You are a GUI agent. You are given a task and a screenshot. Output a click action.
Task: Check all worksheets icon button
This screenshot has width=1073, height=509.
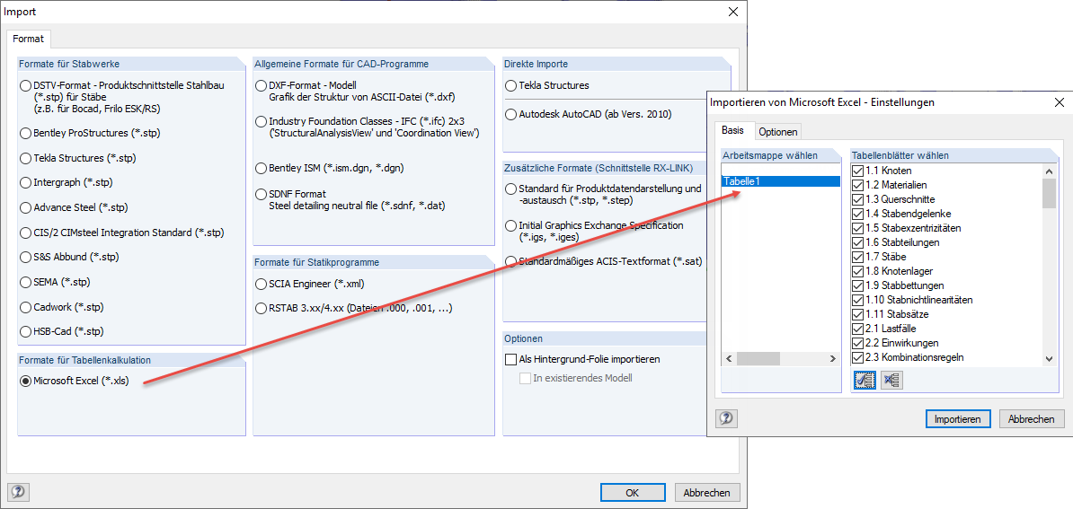pyautogui.click(x=865, y=381)
